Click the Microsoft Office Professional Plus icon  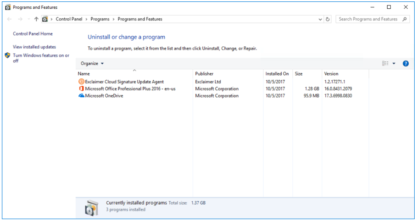(81, 89)
